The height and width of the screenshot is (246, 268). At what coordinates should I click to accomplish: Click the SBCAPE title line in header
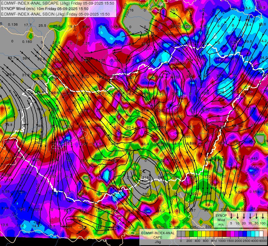click(57, 3)
